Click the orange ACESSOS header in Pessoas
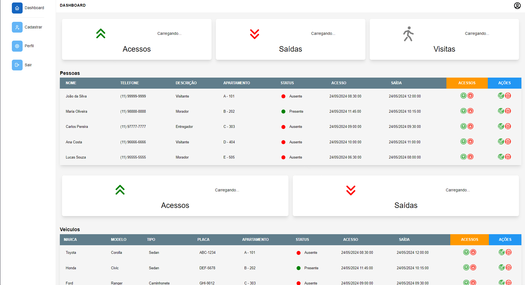This screenshot has width=525, height=285. point(467,83)
